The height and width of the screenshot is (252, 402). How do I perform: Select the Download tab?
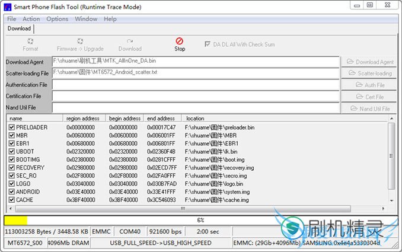(x=19, y=28)
